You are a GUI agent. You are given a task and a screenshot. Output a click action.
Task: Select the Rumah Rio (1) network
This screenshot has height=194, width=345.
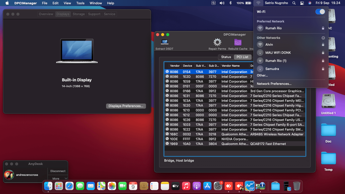(291, 61)
